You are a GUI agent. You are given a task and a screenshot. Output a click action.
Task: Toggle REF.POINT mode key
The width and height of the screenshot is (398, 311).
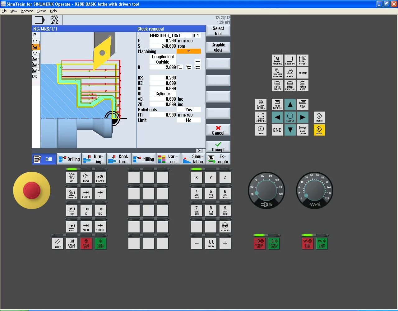[100, 177]
